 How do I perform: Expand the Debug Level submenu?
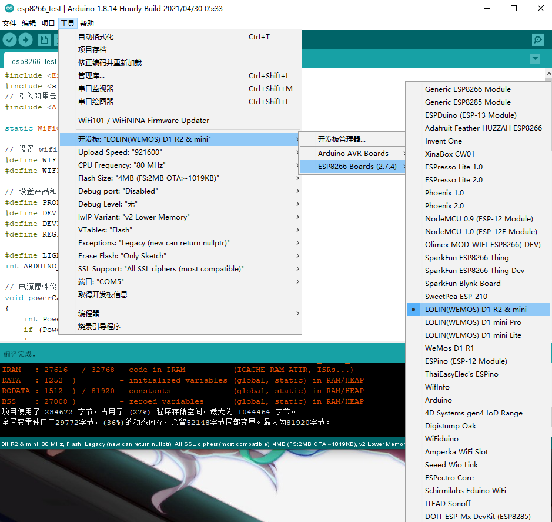[180, 204]
